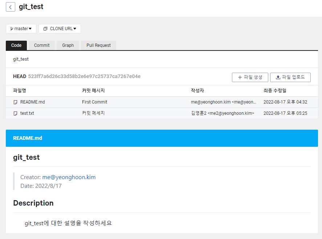The width and height of the screenshot is (322, 239).
Task: Open test.txt file from the list
Action: coord(27,113)
